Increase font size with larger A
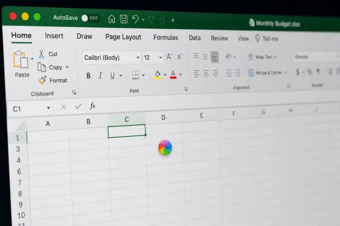The image size is (340, 226). pos(169,57)
